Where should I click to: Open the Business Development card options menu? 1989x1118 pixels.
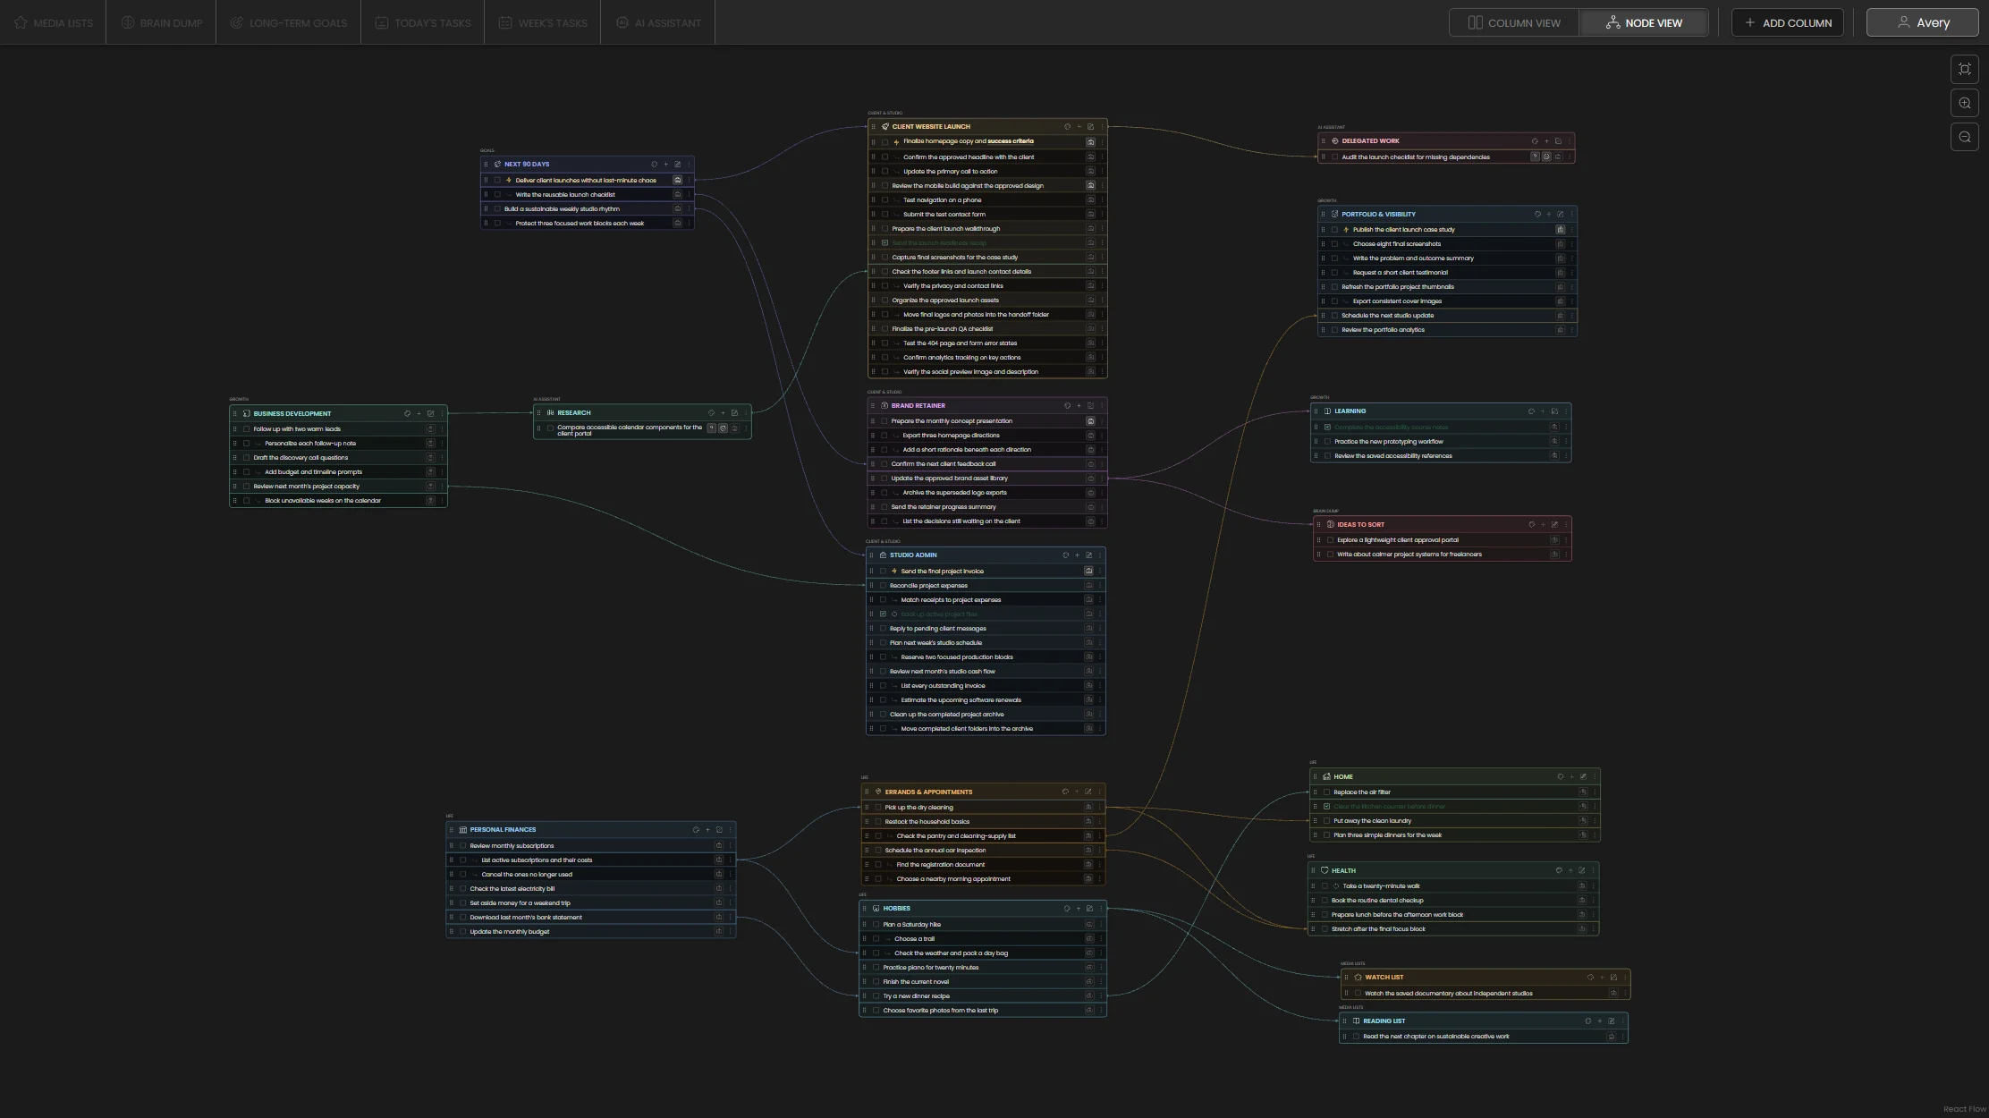click(x=442, y=414)
